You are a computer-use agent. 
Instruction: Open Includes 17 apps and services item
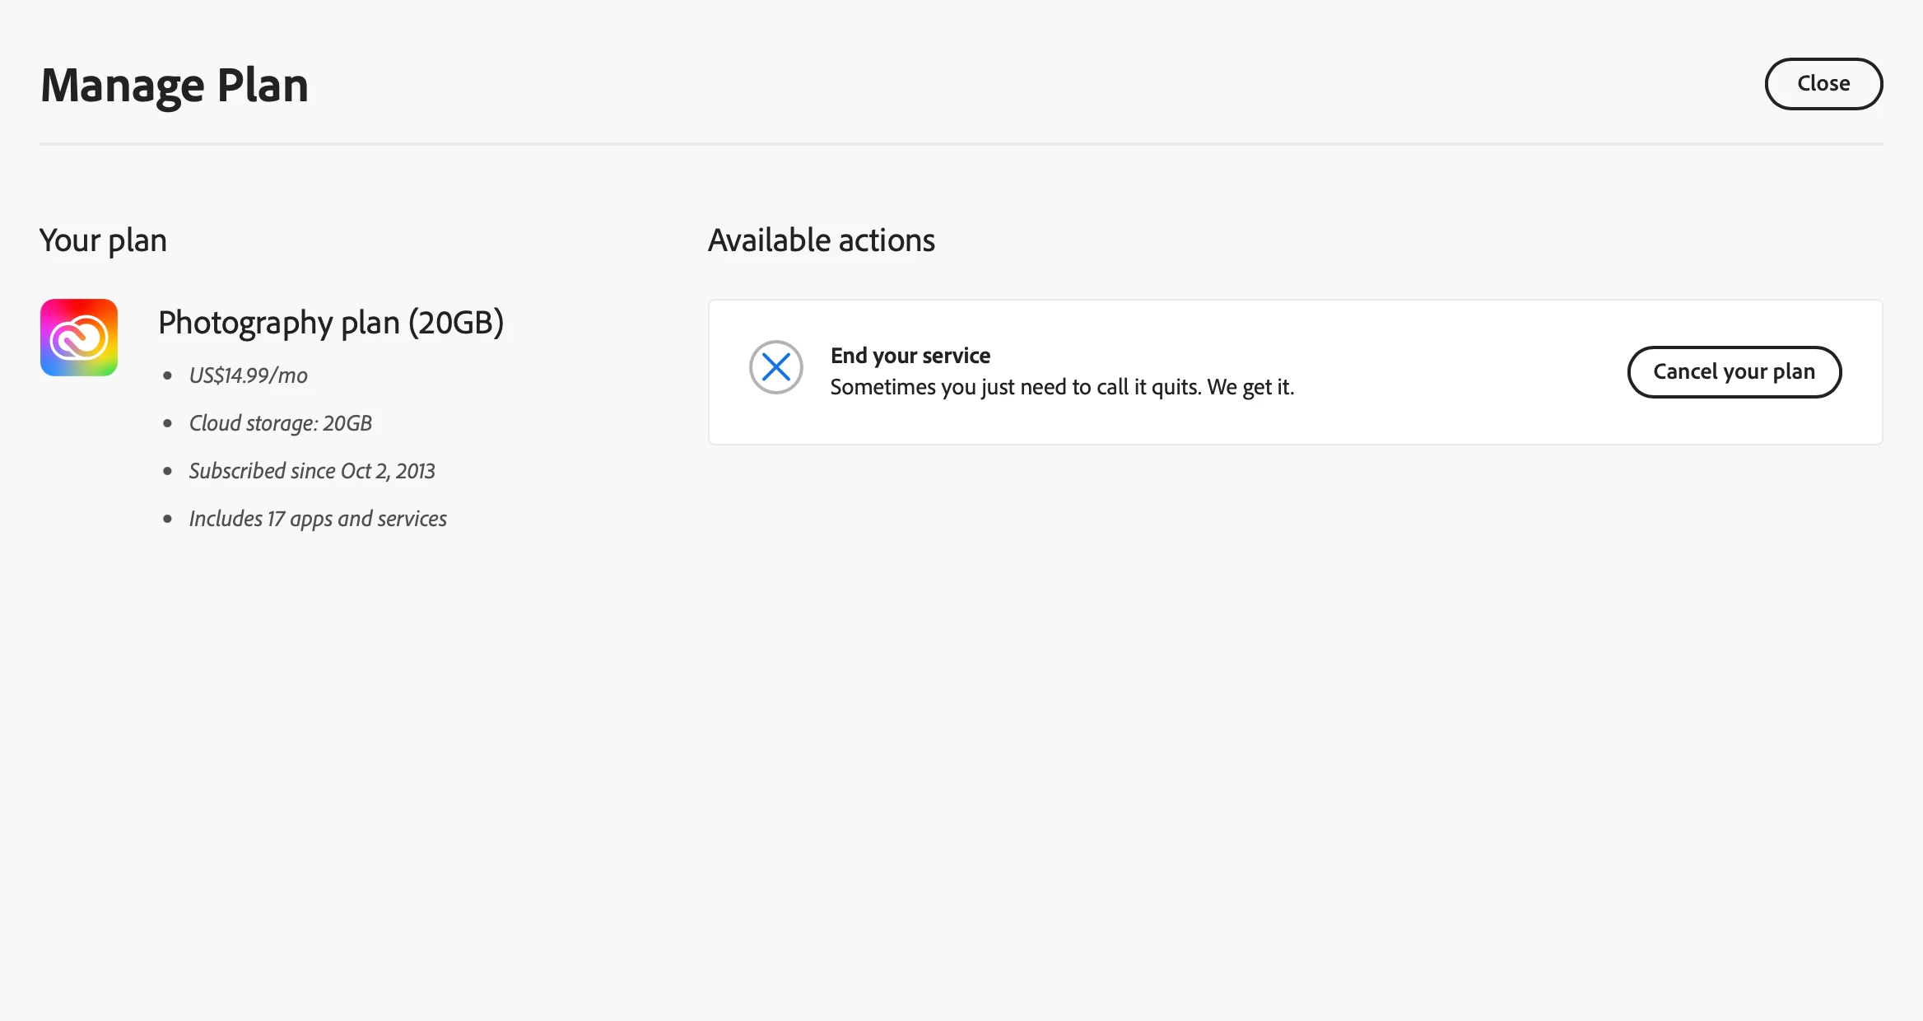point(317,519)
